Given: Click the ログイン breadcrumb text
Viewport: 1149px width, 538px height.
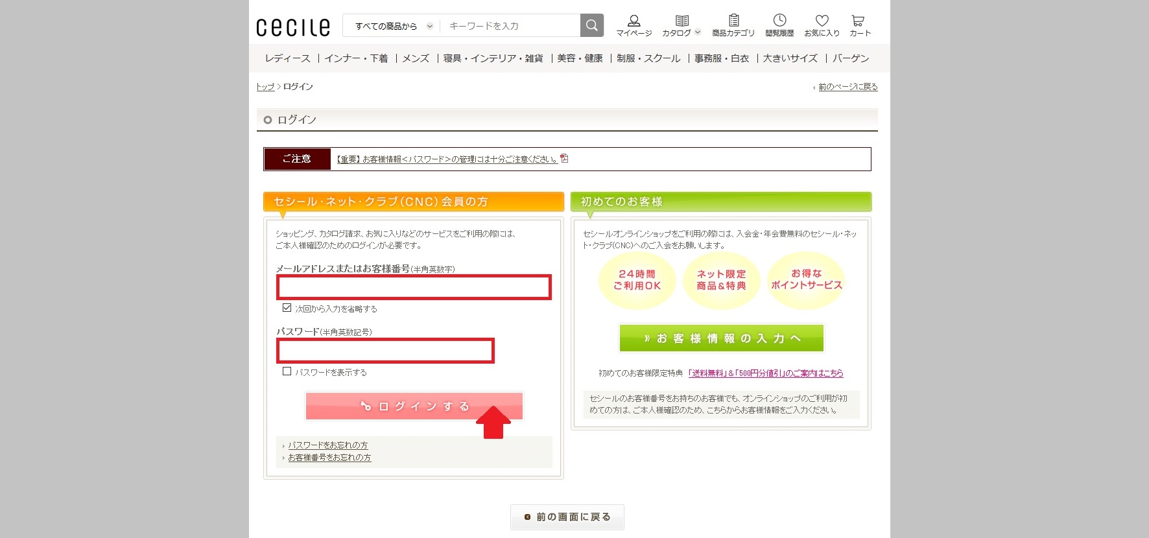Looking at the screenshot, I should pos(298,87).
